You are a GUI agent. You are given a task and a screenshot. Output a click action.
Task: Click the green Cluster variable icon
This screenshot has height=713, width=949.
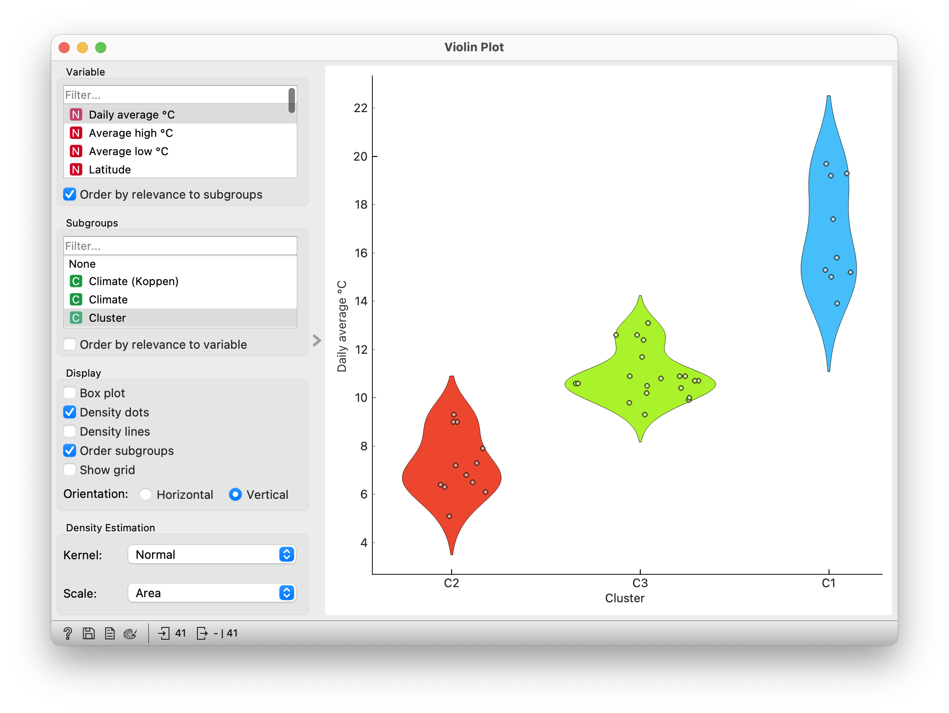tap(76, 318)
